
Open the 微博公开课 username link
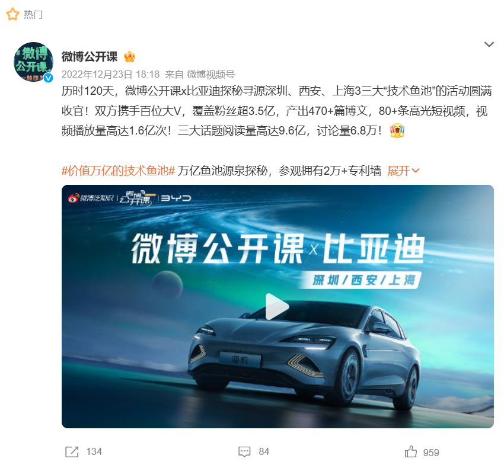pos(90,57)
